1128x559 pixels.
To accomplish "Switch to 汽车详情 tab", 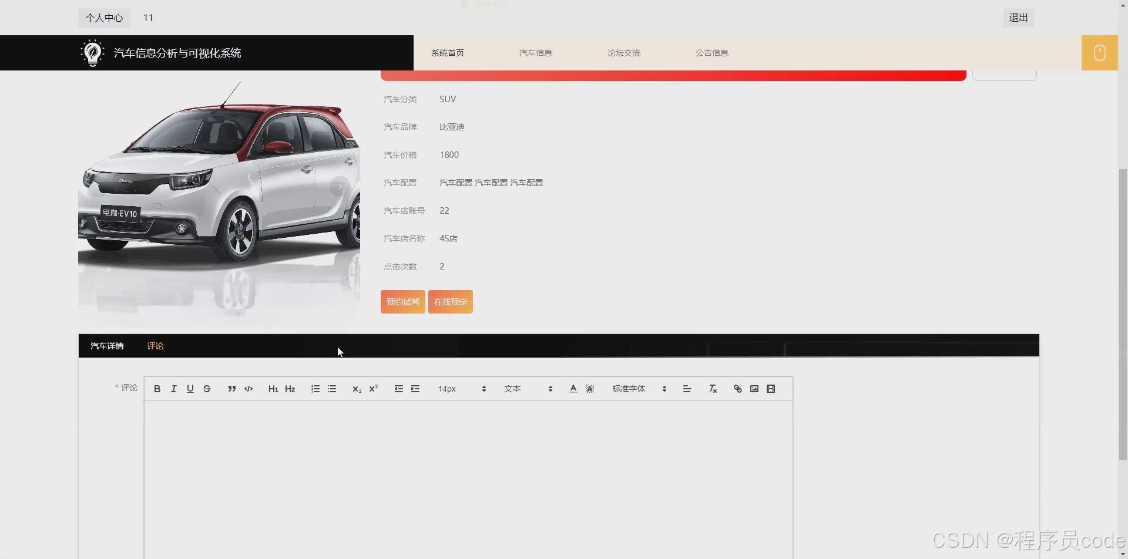I will point(107,346).
